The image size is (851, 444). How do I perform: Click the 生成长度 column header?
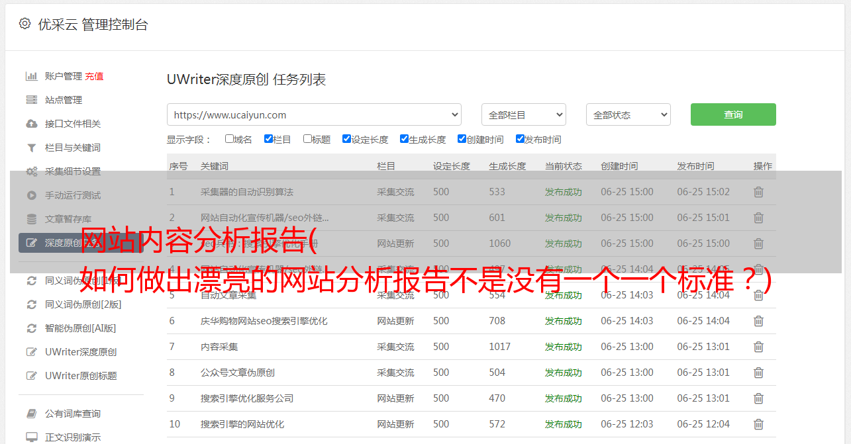[x=508, y=166]
